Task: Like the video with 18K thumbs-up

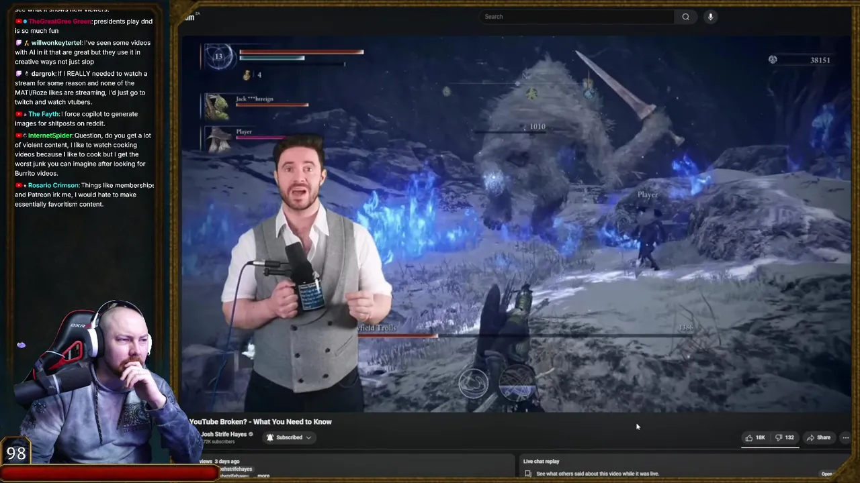Action: [755, 437]
